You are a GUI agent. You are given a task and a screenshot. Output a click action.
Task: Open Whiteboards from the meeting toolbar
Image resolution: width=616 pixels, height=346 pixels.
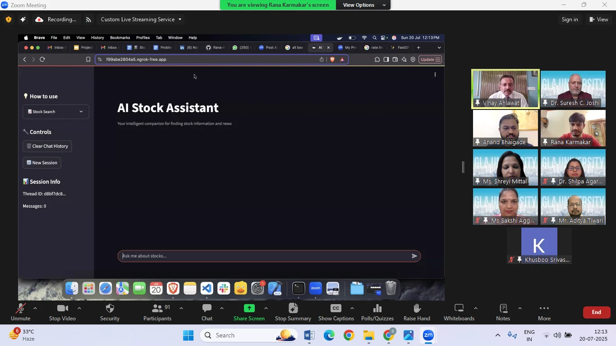(459, 309)
